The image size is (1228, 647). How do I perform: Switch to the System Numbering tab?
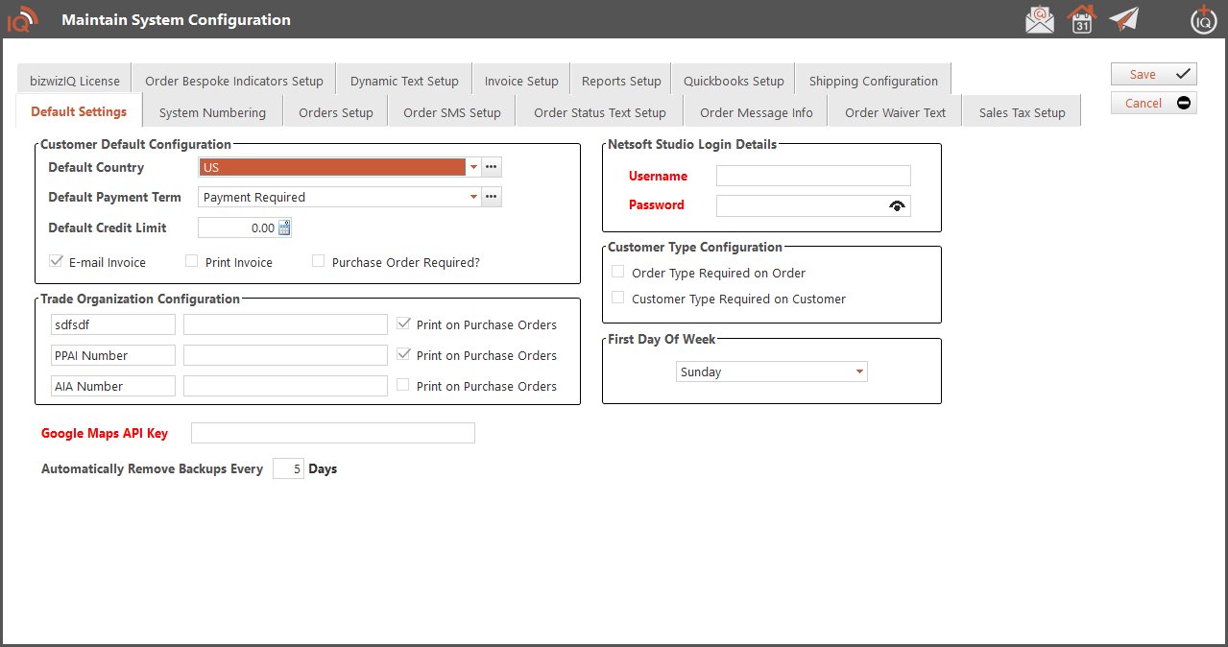212,112
